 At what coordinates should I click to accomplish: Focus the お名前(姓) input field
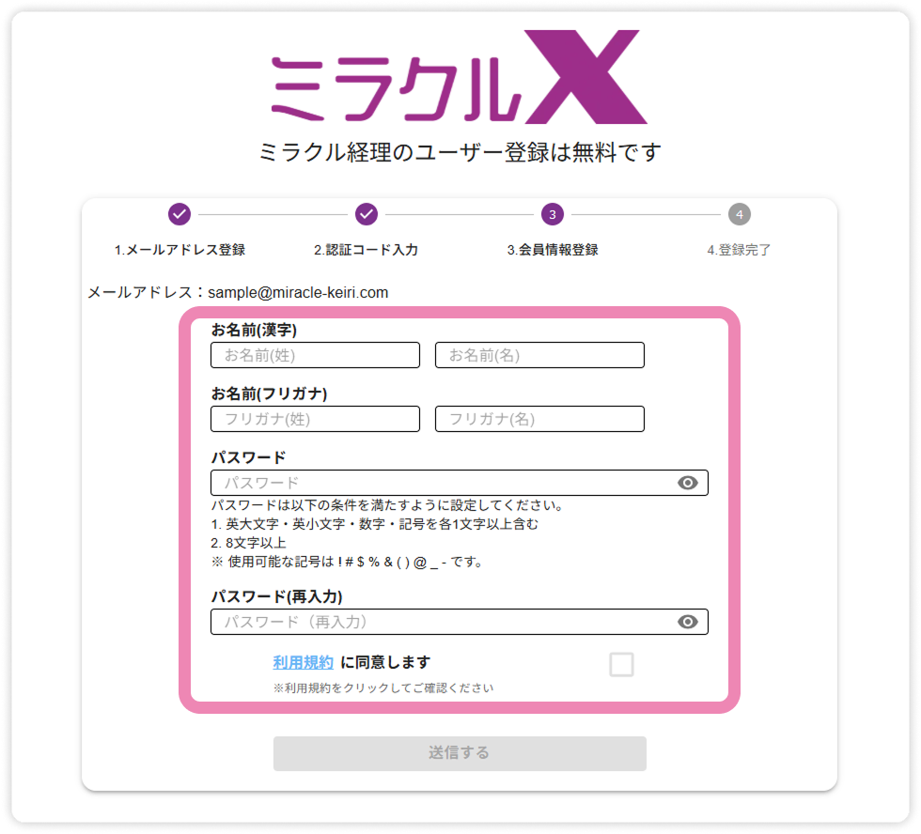315,355
